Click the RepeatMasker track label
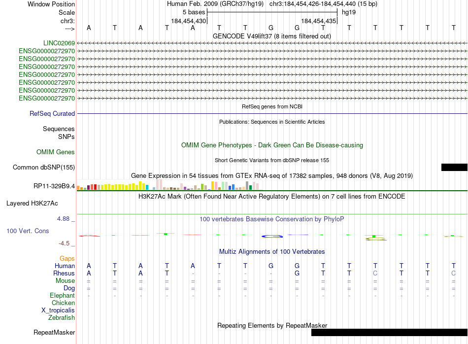The image size is (468, 344). [54, 332]
